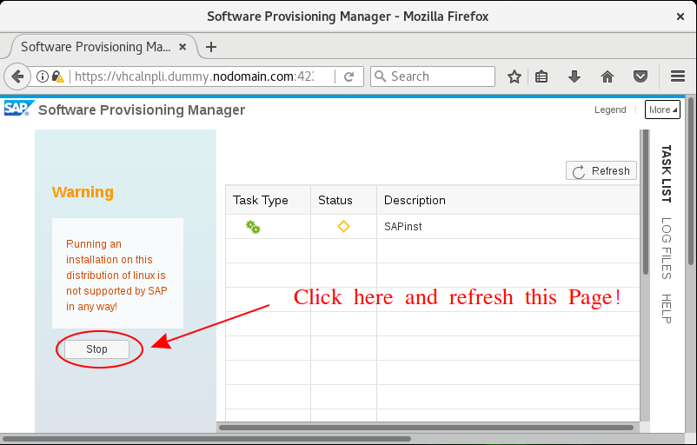Viewport: 697px width, 445px height.
Task: Reload the page with the address bar reload icon
Action: click(349, 76)
